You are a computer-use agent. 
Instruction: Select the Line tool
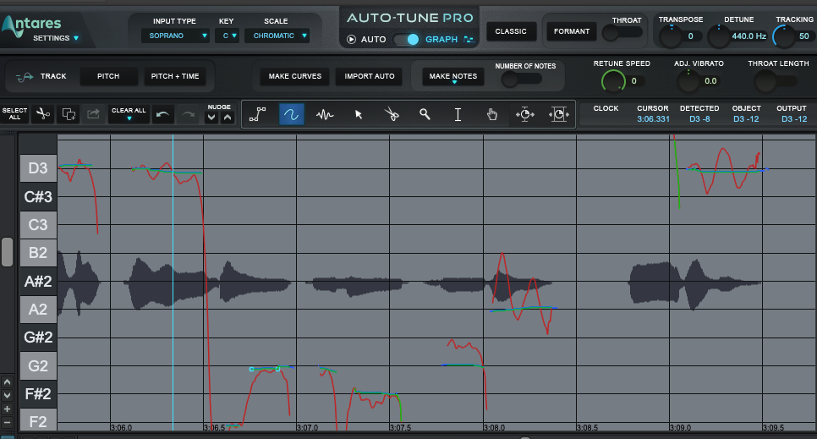pyautogui.click(x=257, y=114)
